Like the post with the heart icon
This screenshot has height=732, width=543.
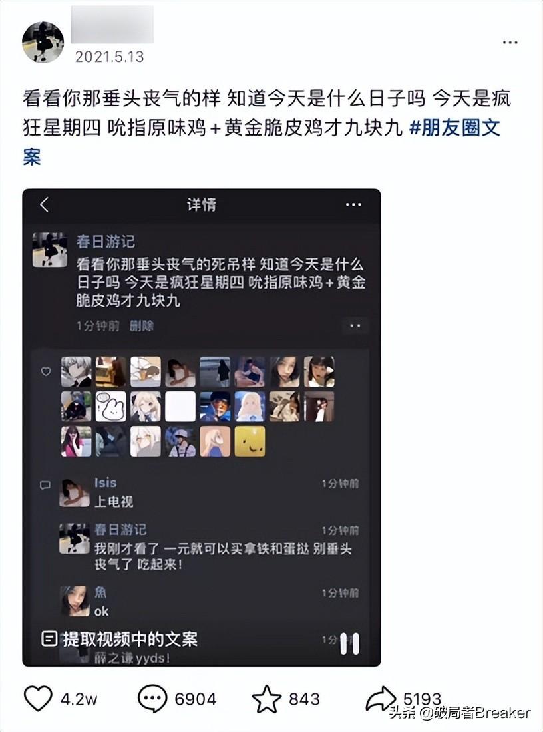38,698
